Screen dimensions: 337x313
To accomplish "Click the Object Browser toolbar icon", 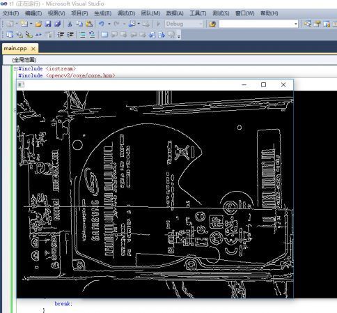I will (327, 24).
